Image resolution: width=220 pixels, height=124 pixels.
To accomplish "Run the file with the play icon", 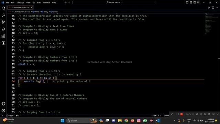I will pos(209,8).
